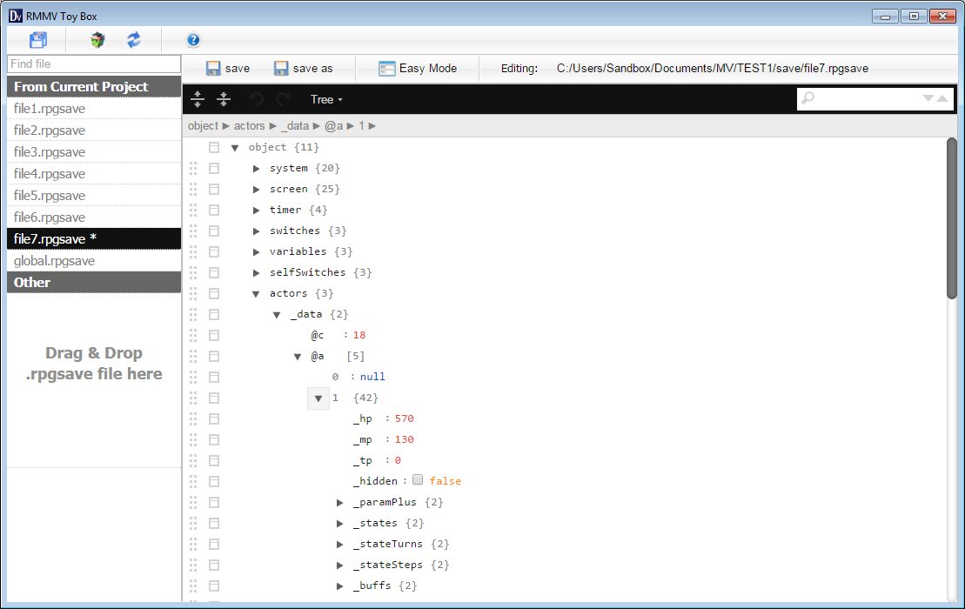Expand the screen node

click(256, 190)
